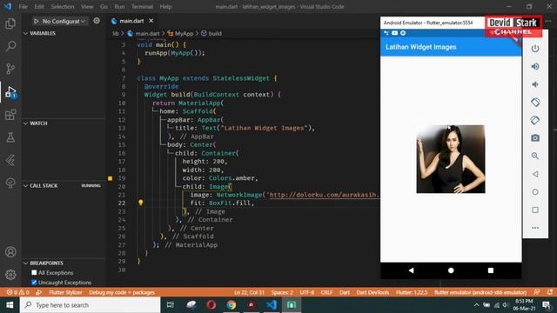The height and width of the screenshot is (313, 557).
Task: Click emulator zoom magnifier icon
Action: tap(535, 156)
